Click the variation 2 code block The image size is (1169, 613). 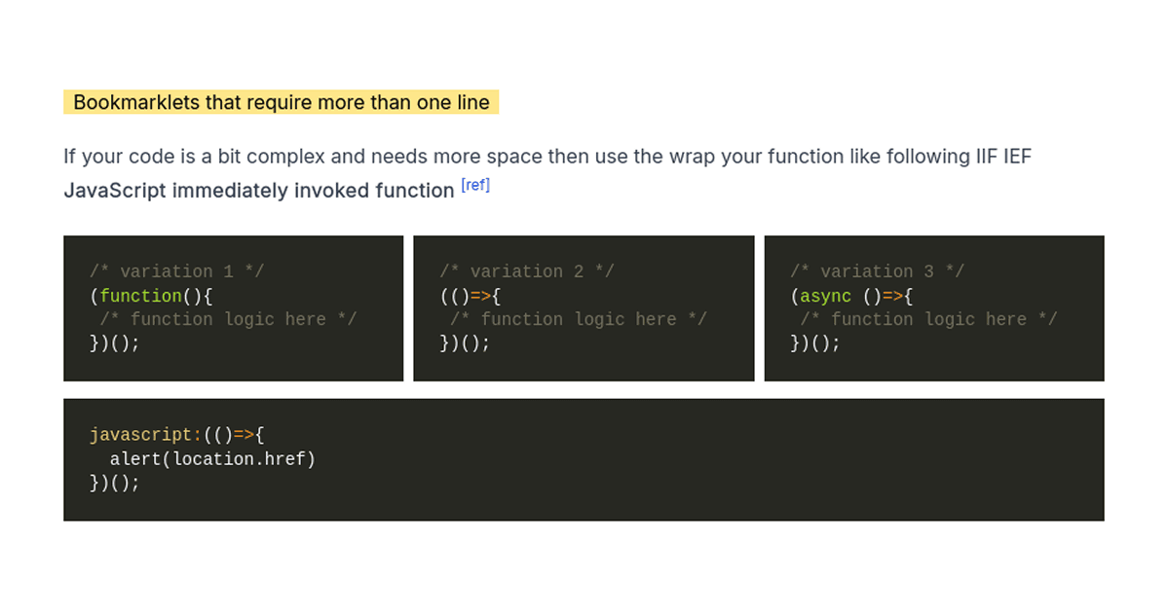tap(584, 306)
